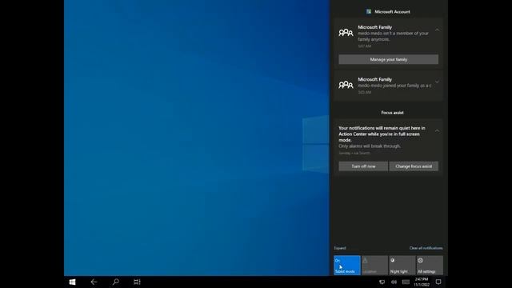The image size is (512, 288).
Task: Open the touch keyboard tray icon
Action: (x=406, y=282)
